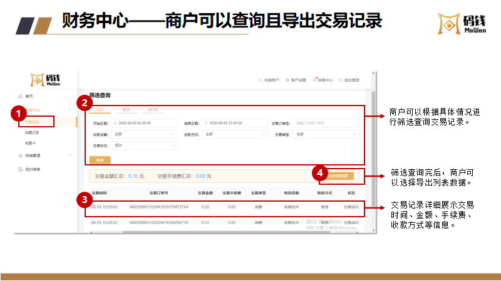The image size is (501, 281).
Task: Select 结算记录 in the sidebar
Action: click(x=32, y=132)
